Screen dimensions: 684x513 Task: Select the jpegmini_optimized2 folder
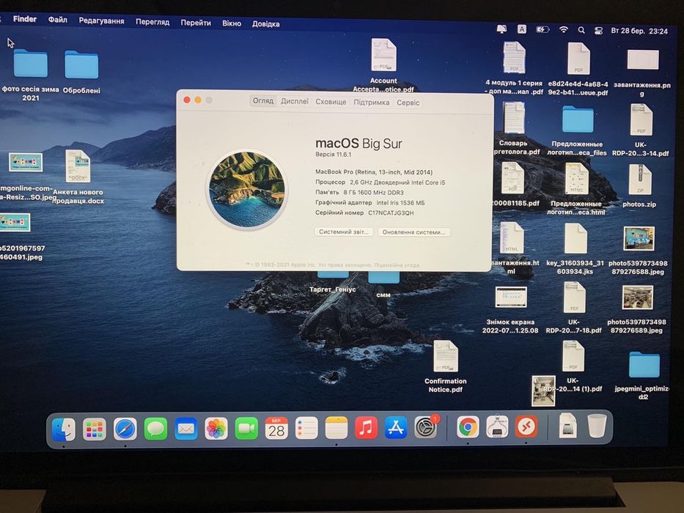tap(644, 365)
